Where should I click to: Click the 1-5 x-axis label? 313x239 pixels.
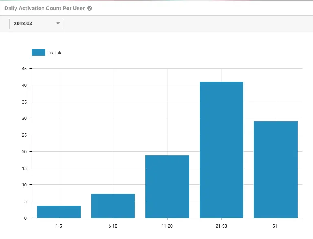pos(59,226)
